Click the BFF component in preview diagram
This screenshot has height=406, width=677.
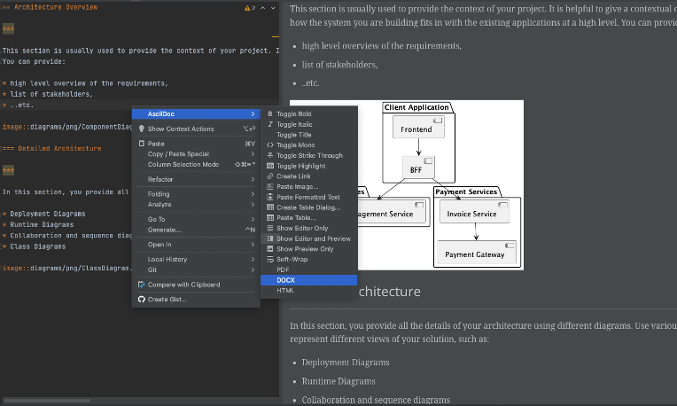[x=418, y=168]
